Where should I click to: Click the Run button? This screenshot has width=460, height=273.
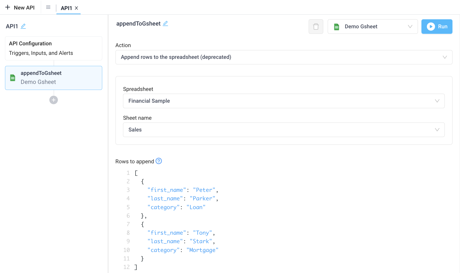point(437,26)
